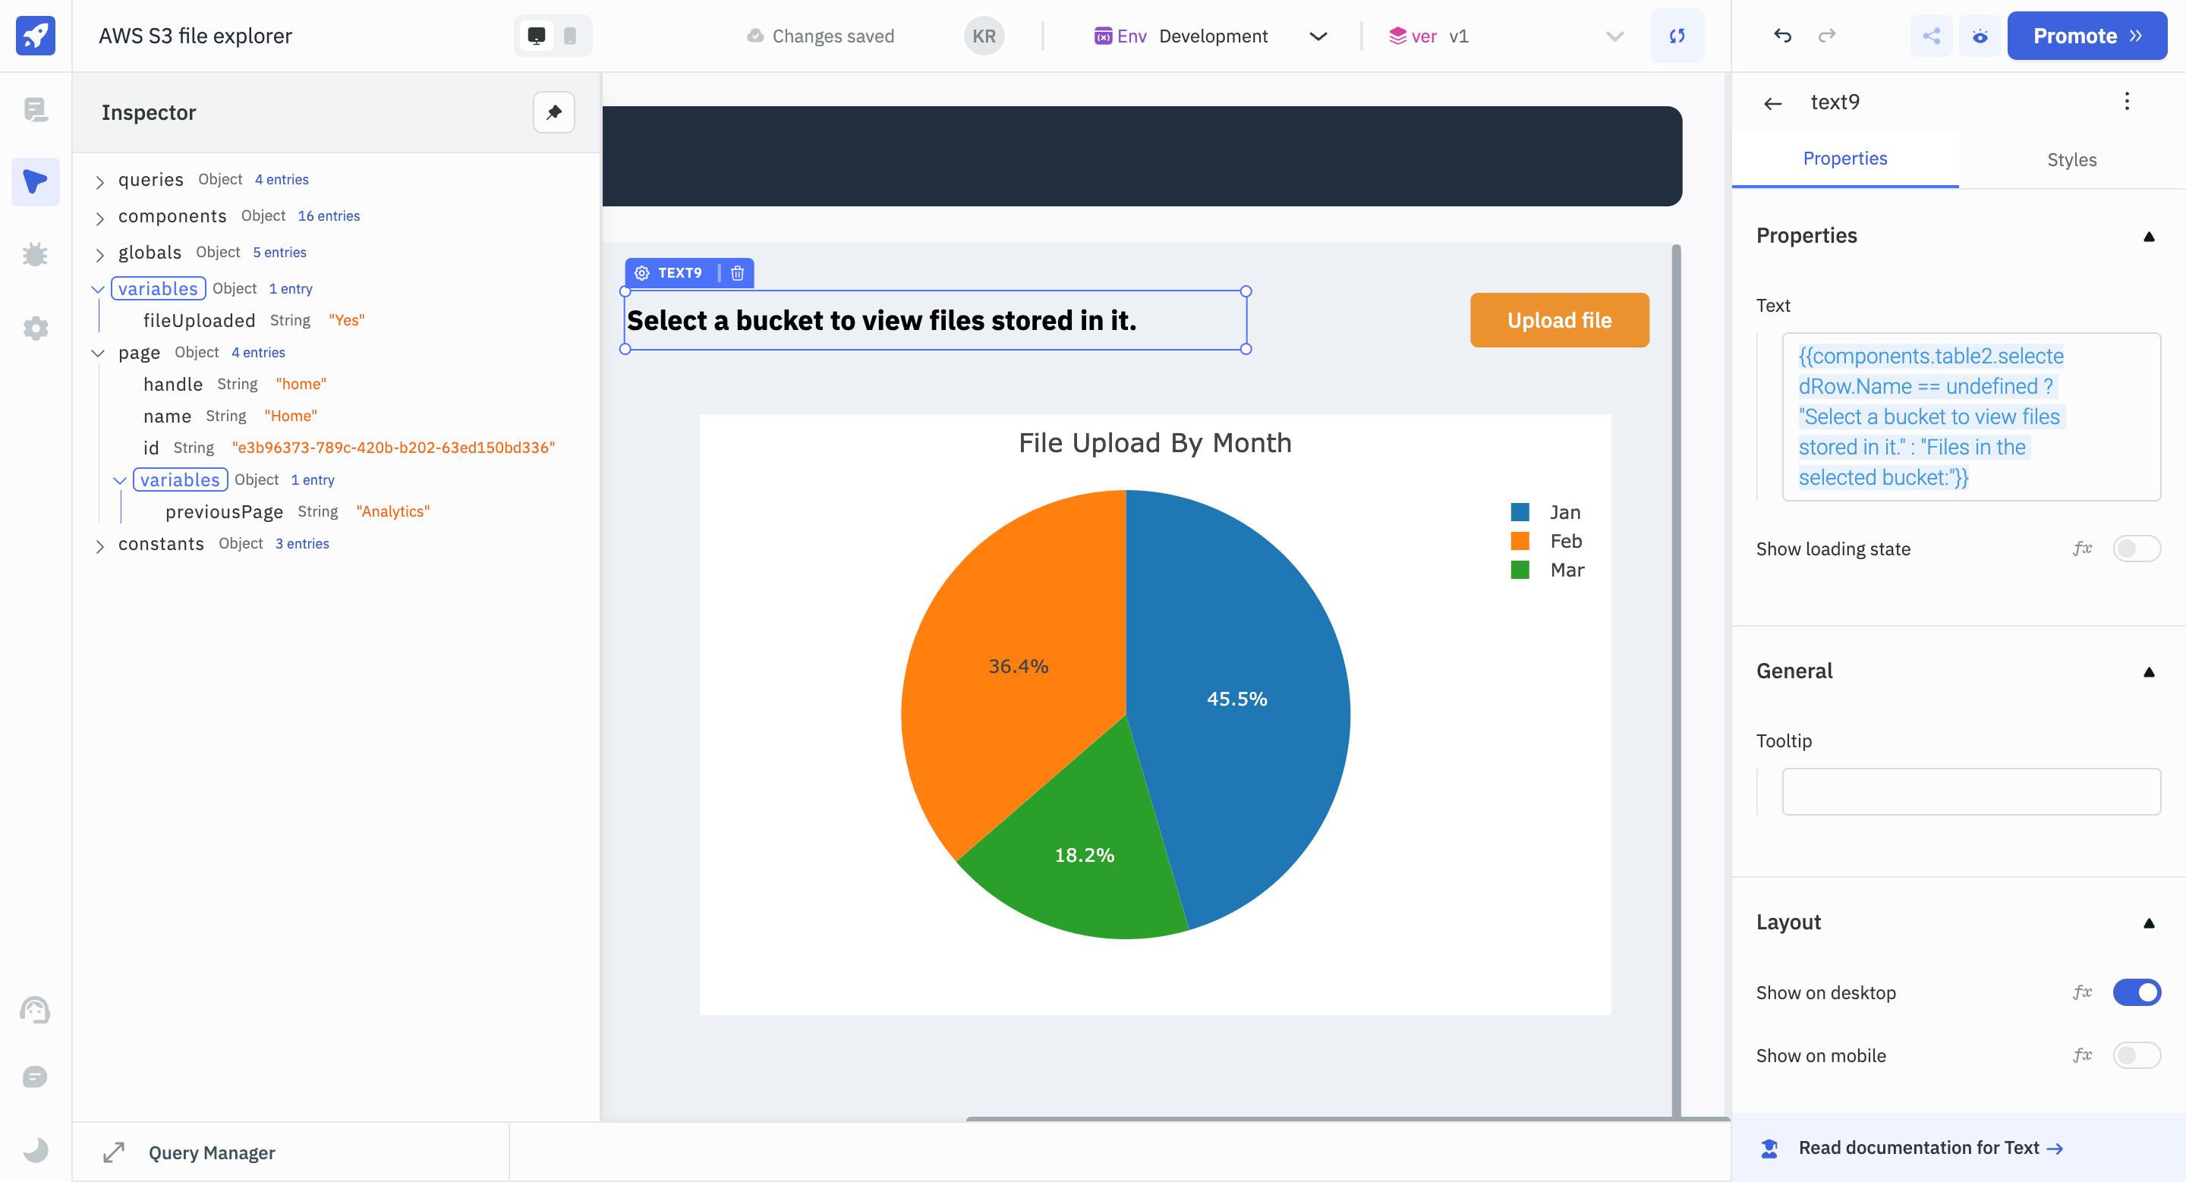Click the KR user avatar
This screenshot has height=1182, width=2186.
coord(984,36)
